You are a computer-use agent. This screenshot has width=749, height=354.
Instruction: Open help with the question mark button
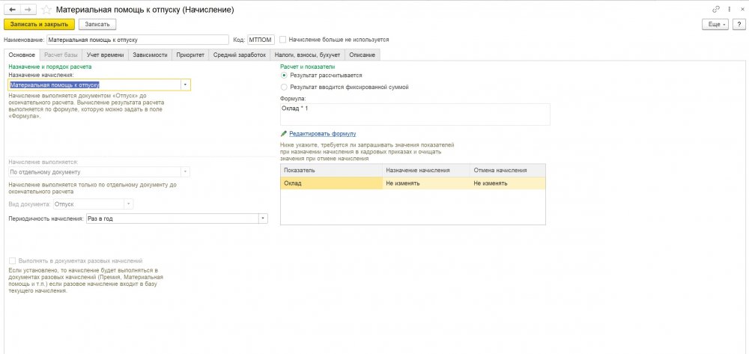(738, 24)
